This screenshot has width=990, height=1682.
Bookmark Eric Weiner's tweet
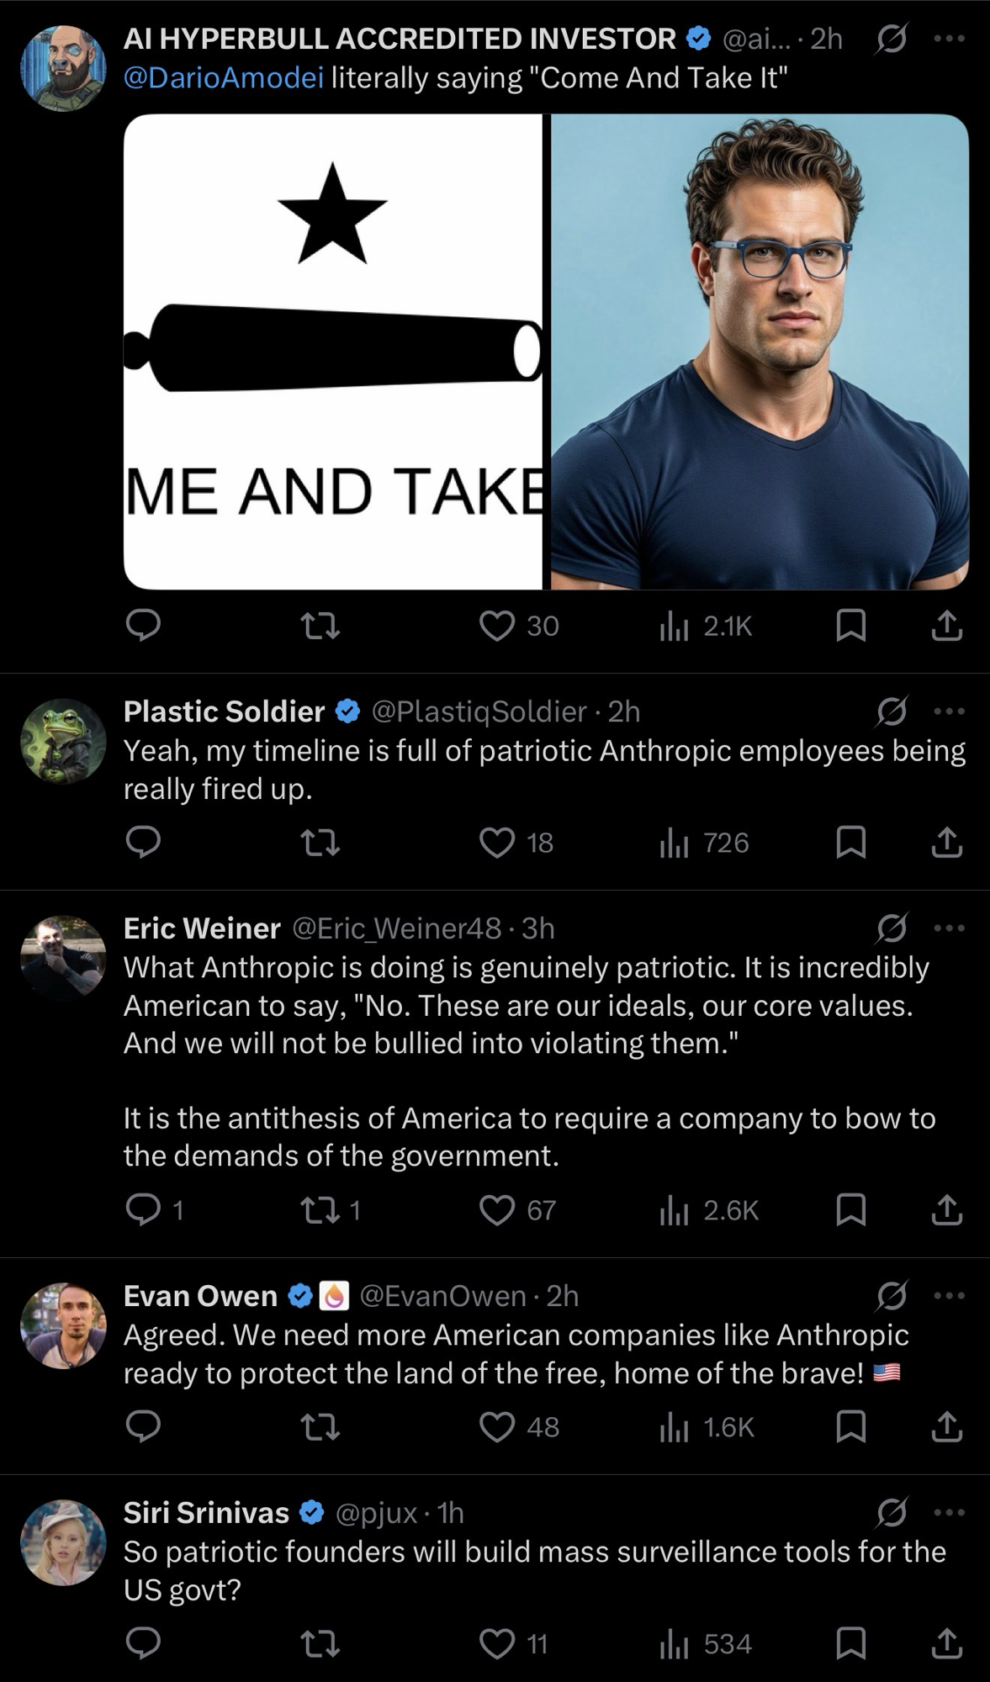[851, 1210]
